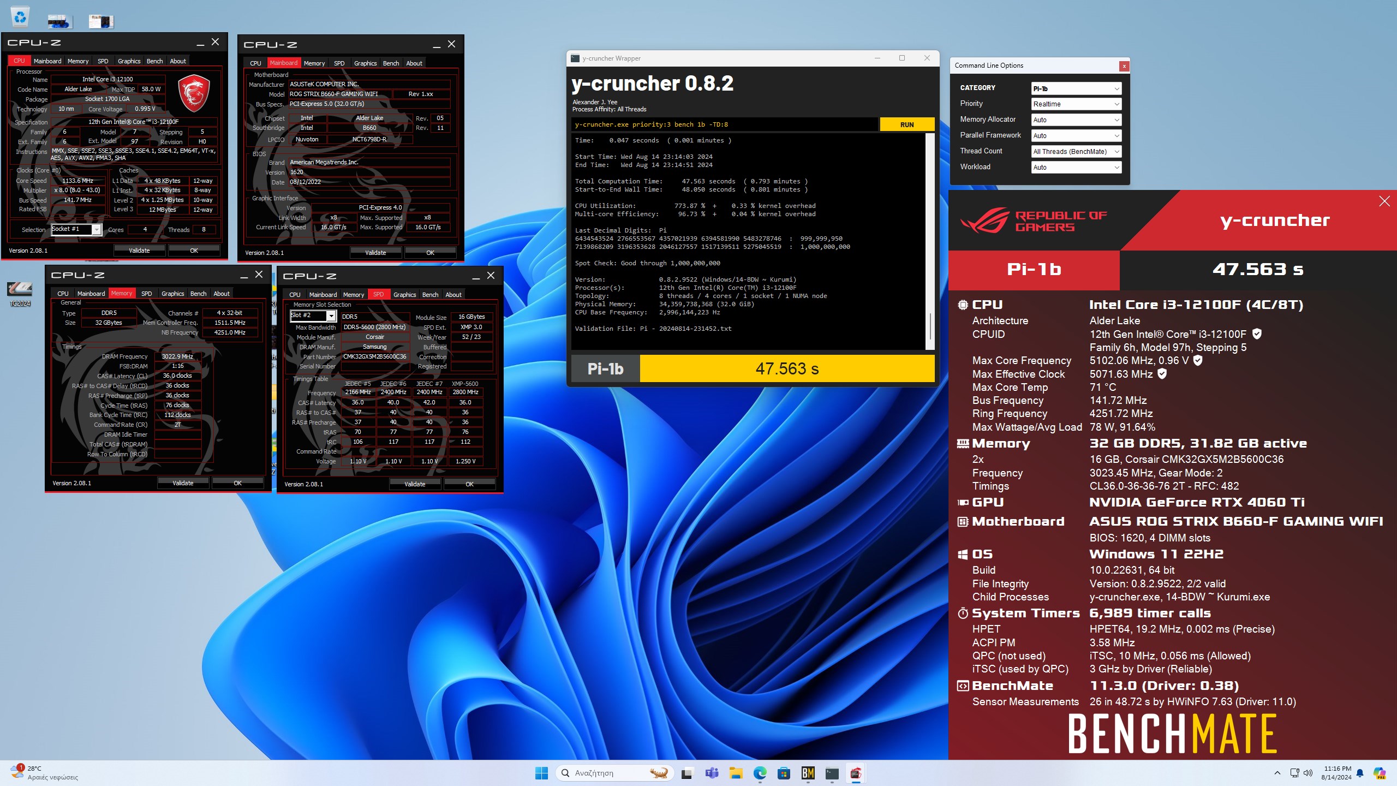Open the Priority dropdown set to Realtime
The width and height of the screenshot is (1397, 786).
pos(1076,104)
